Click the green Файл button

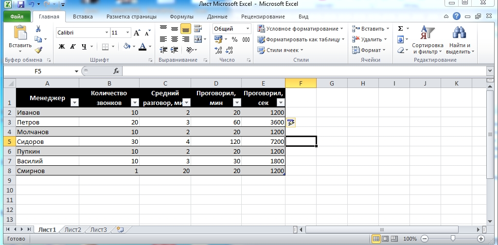(17, 17)
